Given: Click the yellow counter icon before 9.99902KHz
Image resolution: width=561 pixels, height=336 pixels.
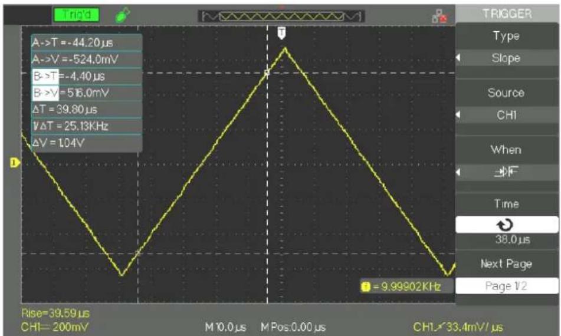Looking at the screenshot, I should (366, 286).
